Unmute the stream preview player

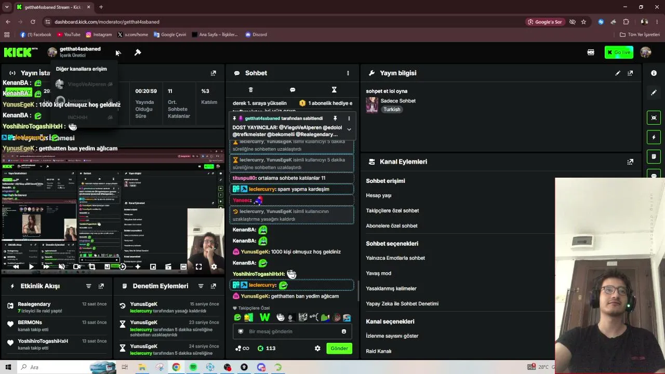(x=61, y=266)
